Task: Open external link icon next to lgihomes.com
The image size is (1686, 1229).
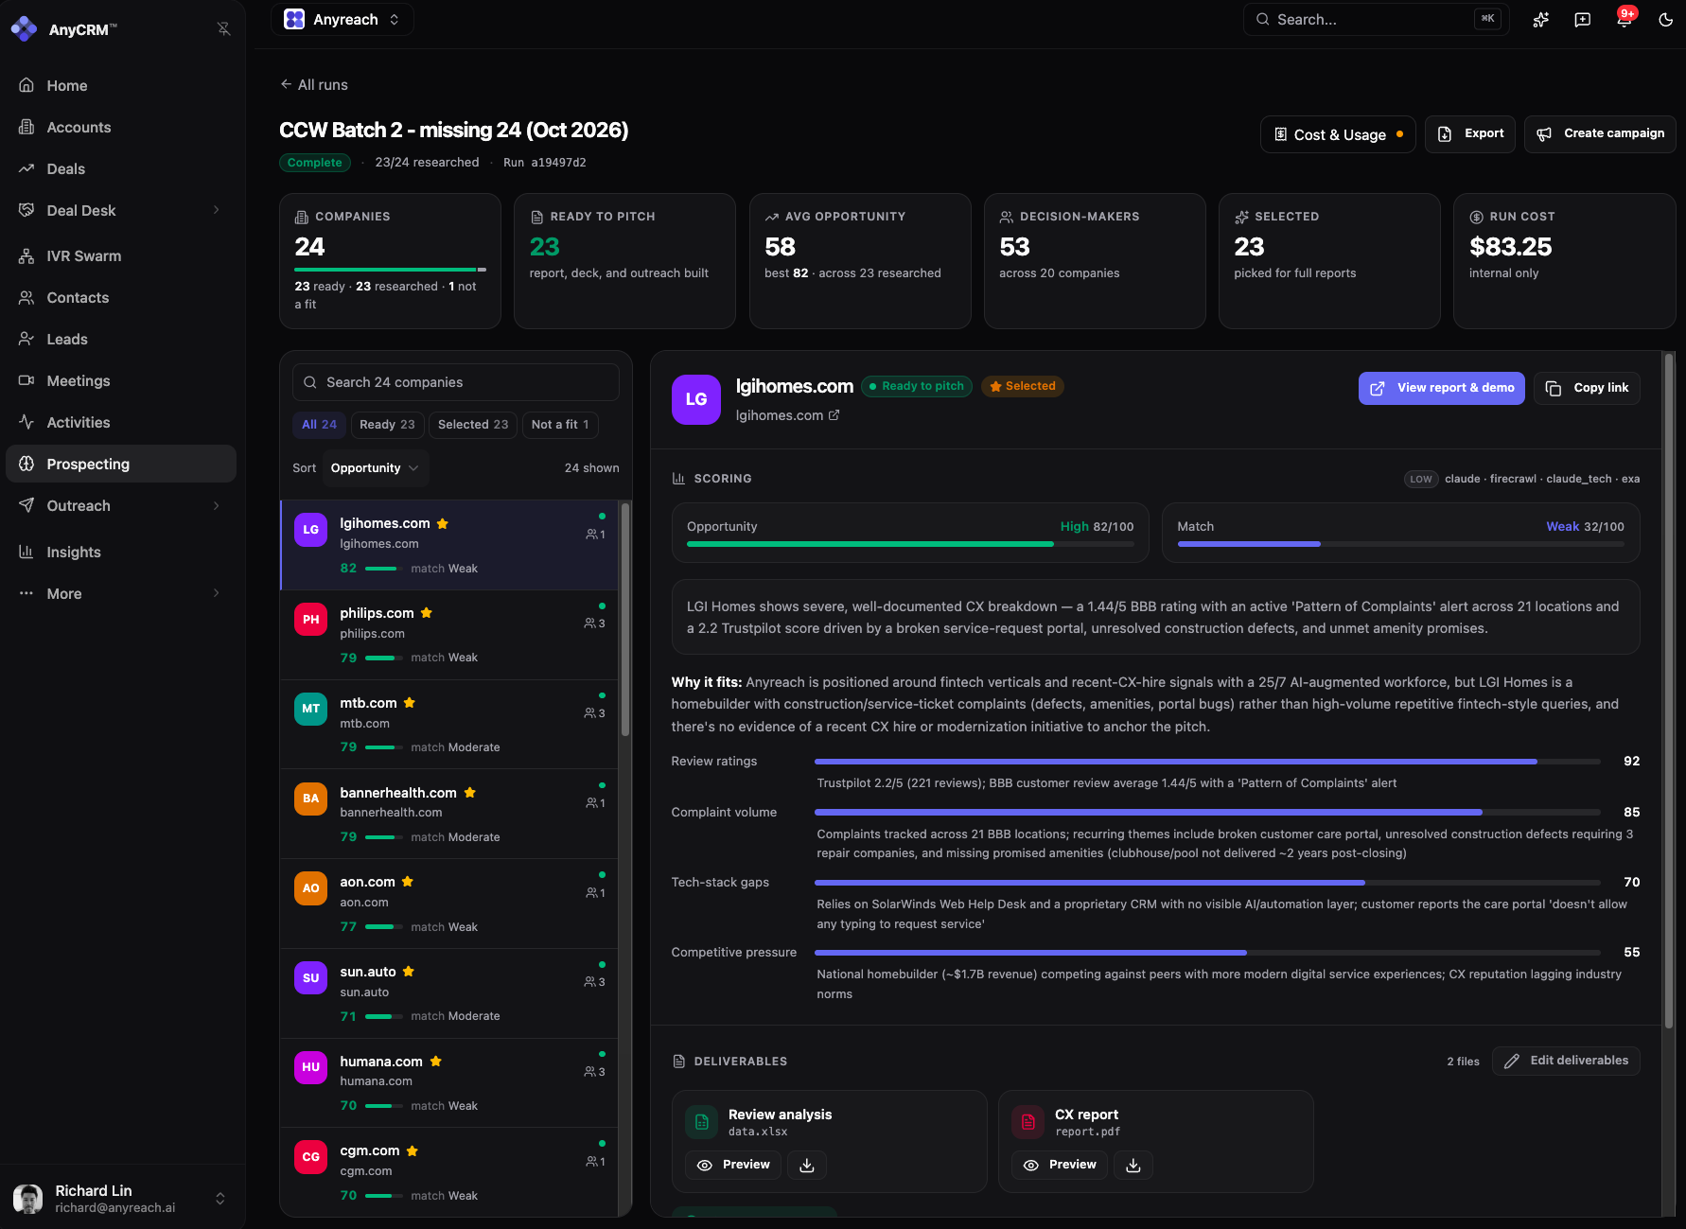Action: [x=834, y=415]
